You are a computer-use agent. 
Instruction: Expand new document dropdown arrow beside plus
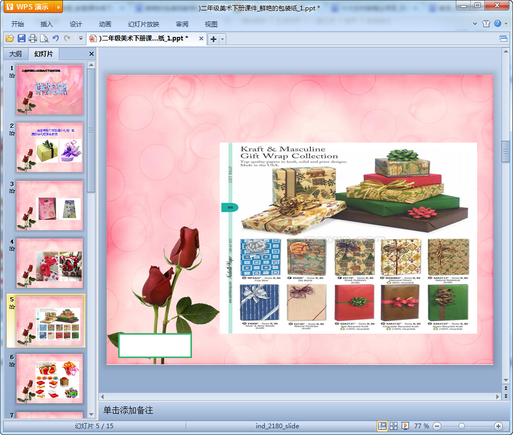[223, 39]
